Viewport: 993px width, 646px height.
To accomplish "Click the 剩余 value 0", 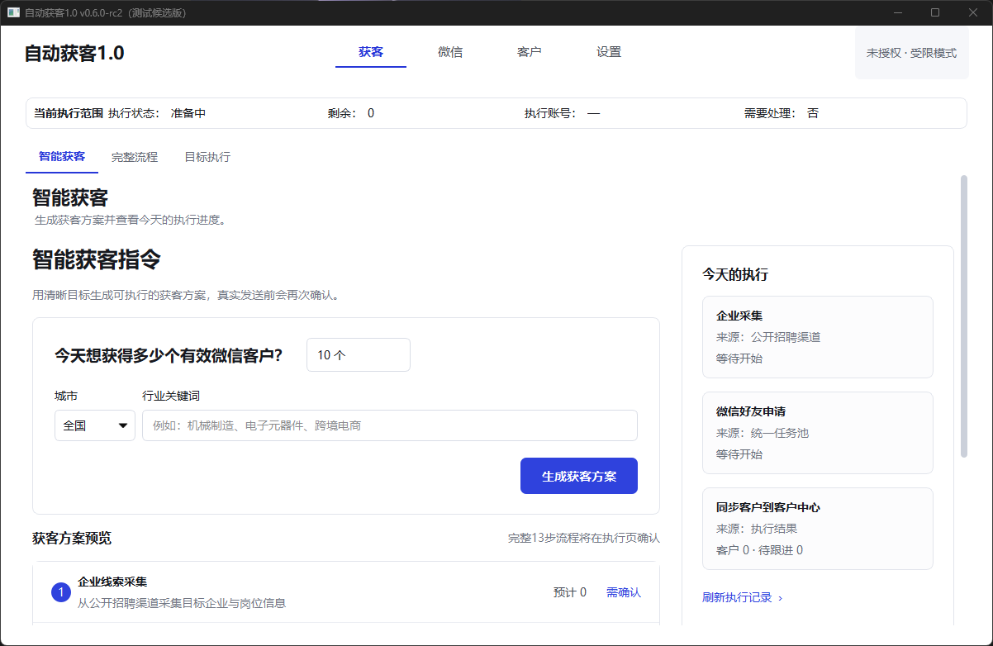I will (371, 113).
